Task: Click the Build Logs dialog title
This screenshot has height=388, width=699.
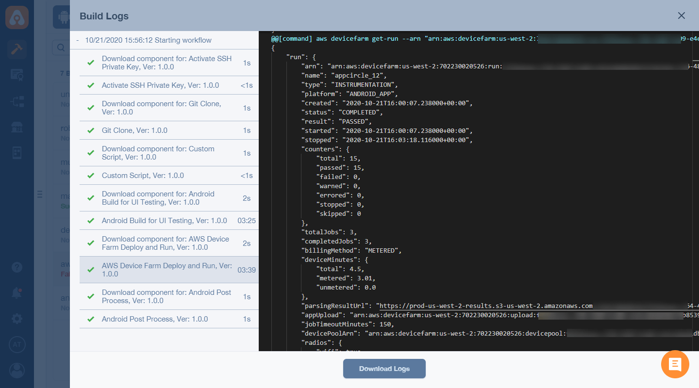Action: click(104, 16)
